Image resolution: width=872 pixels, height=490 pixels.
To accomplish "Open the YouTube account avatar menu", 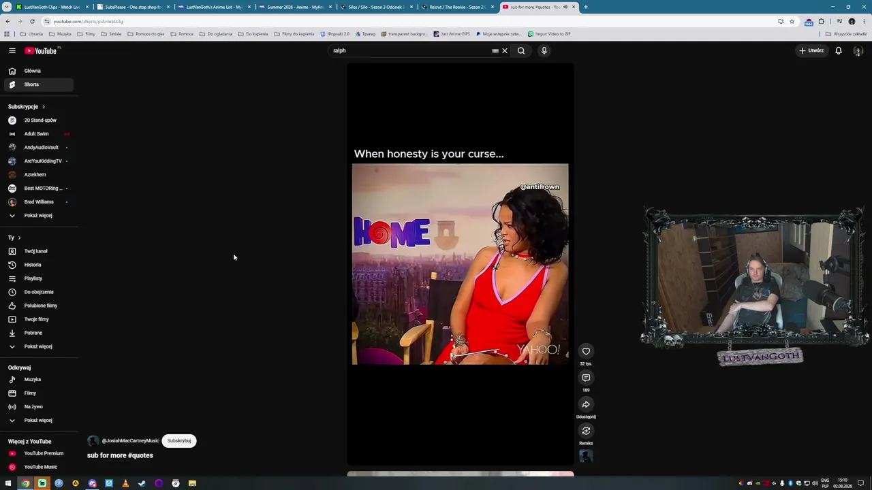I will point(858,51).
